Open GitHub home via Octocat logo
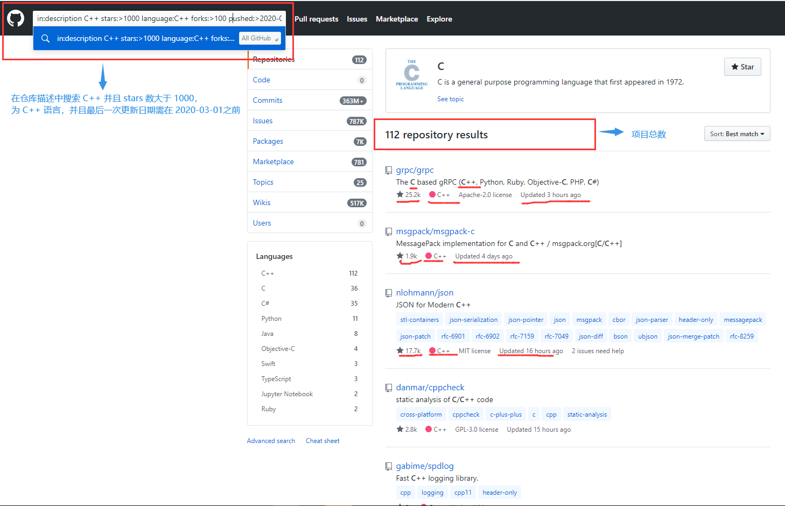Viewport: 785px width, 506px height. 16,18
